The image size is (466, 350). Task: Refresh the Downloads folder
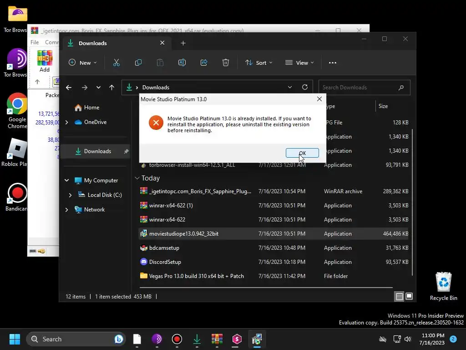tap(304, 87)
